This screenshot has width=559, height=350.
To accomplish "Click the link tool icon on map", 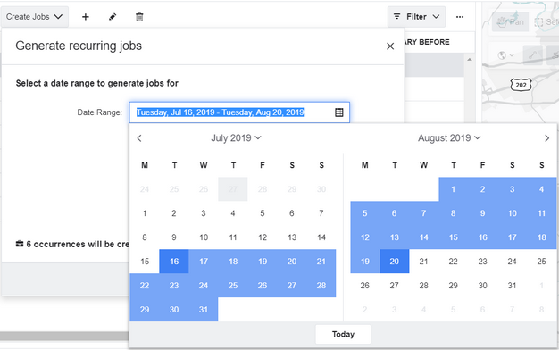I will tap(532, 55).
